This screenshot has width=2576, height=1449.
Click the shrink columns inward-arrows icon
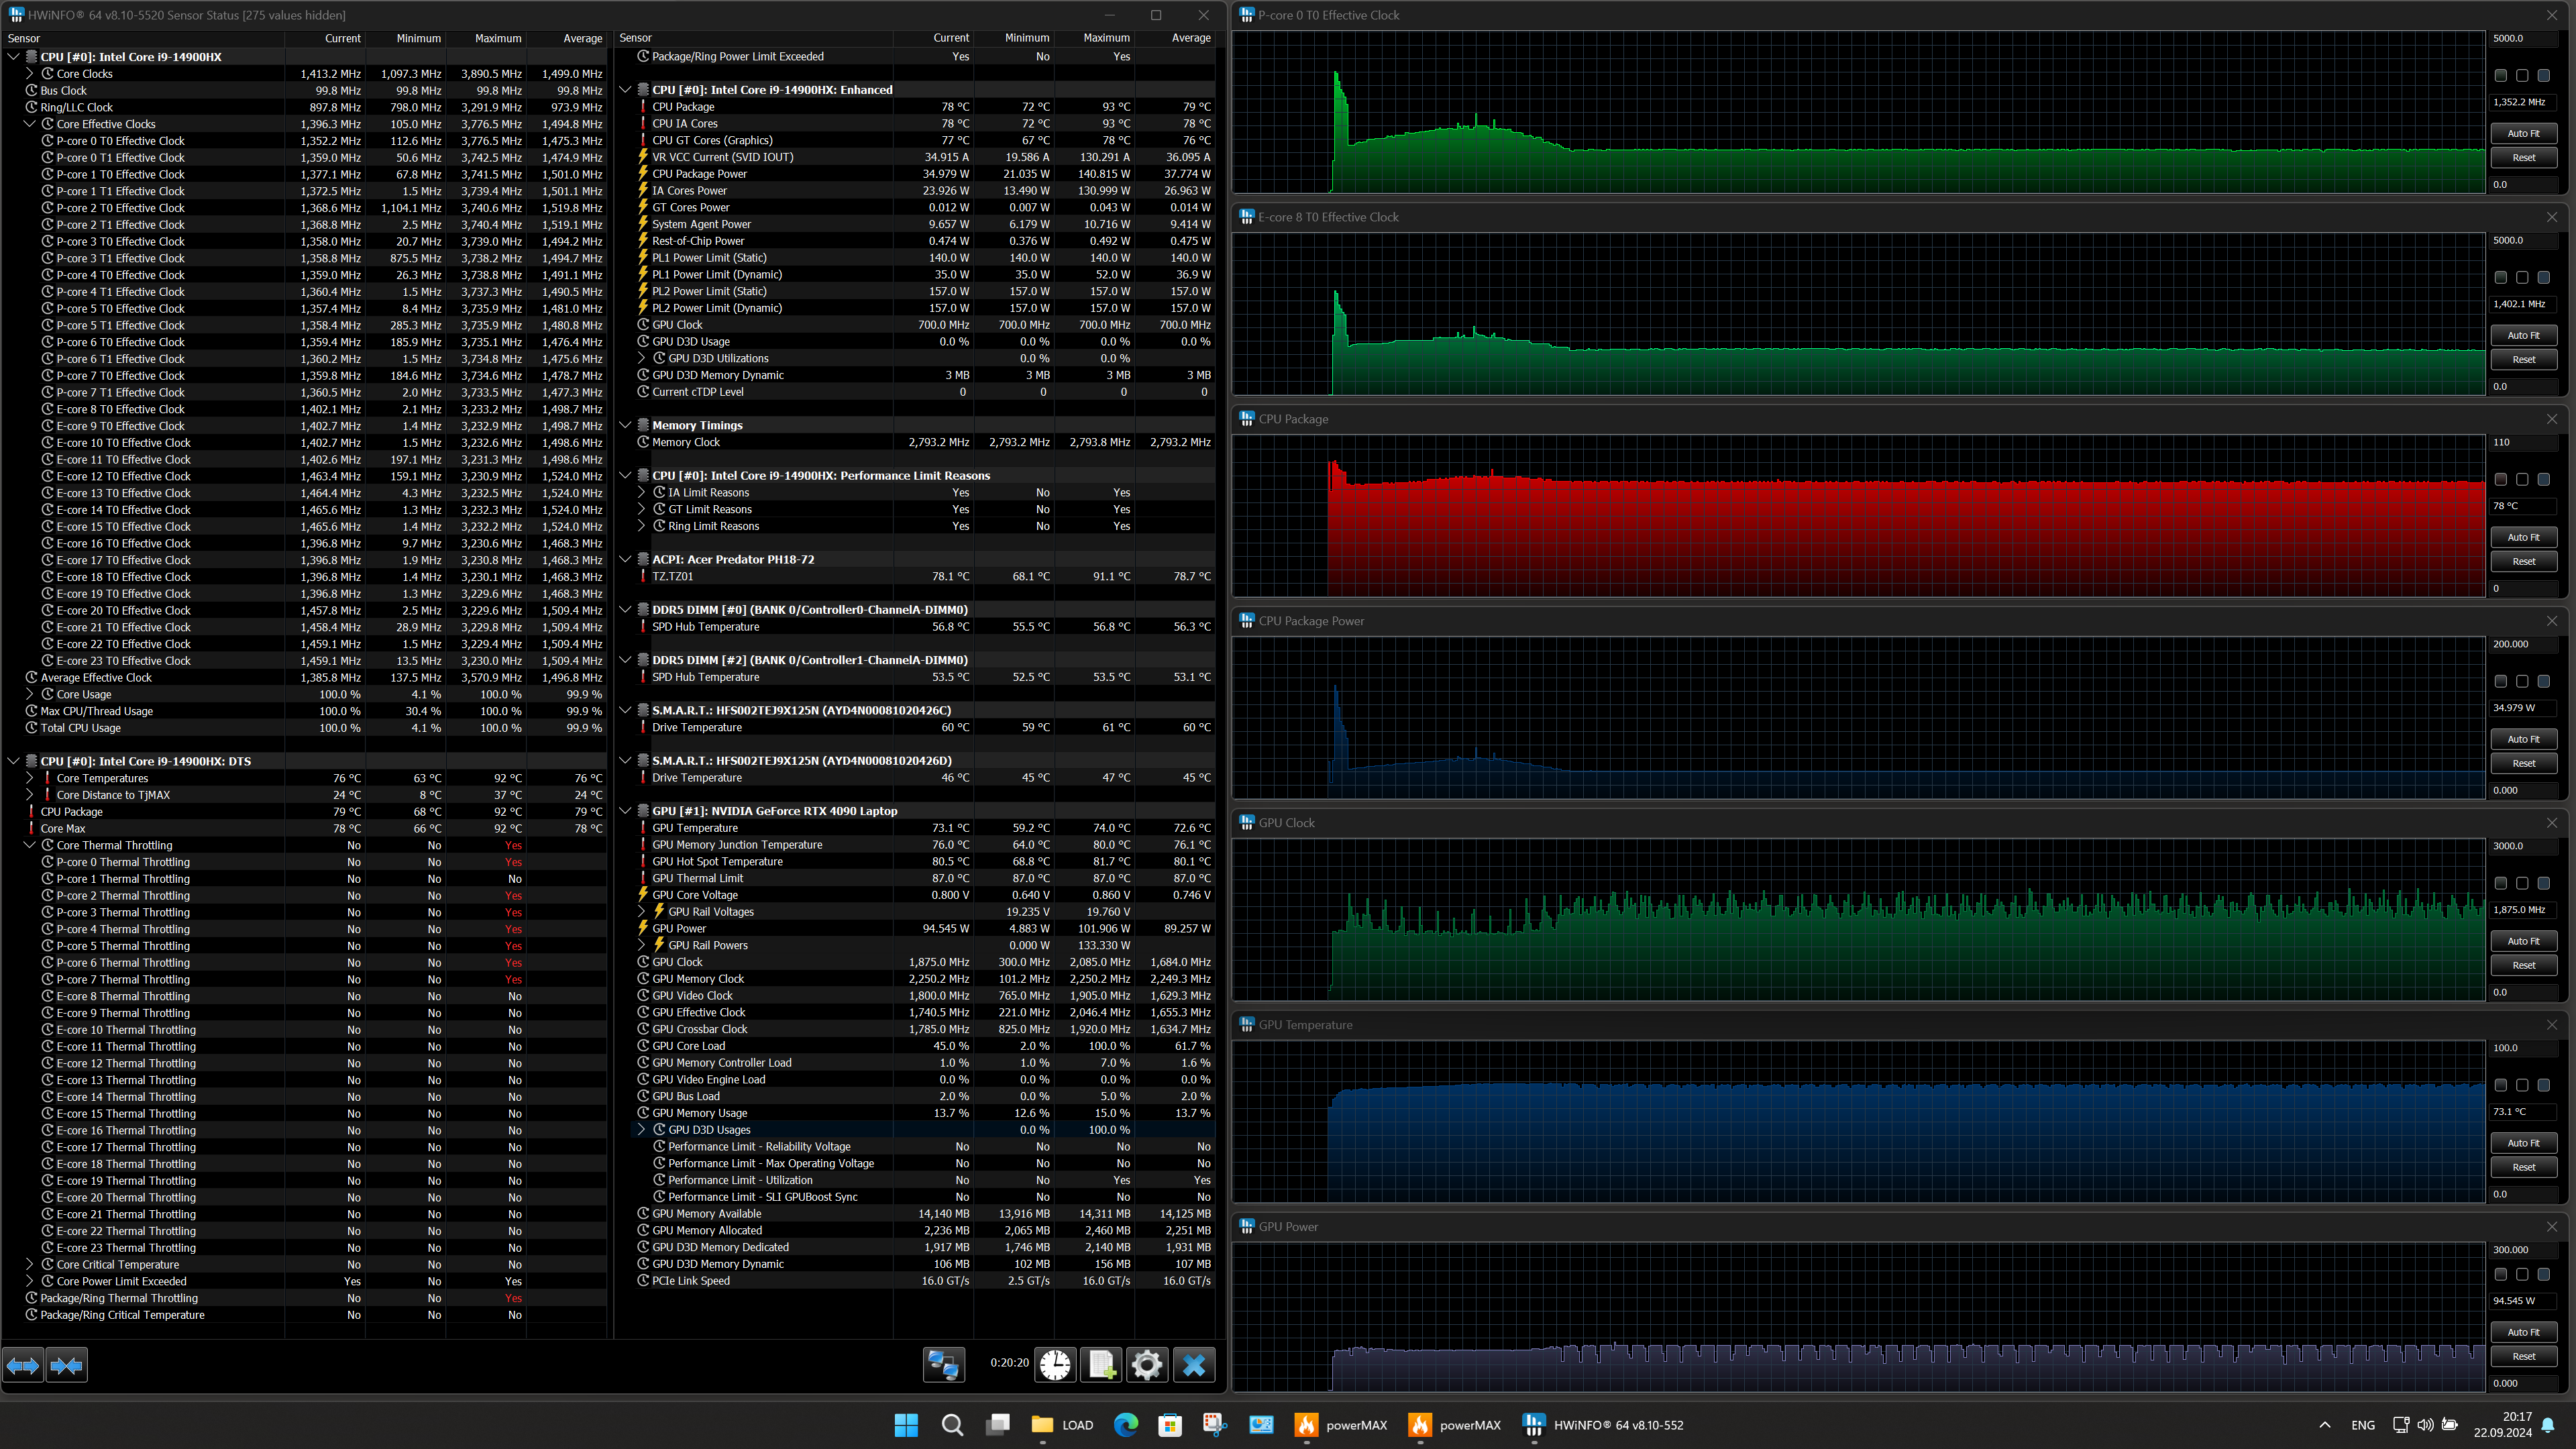[67, 1364]
